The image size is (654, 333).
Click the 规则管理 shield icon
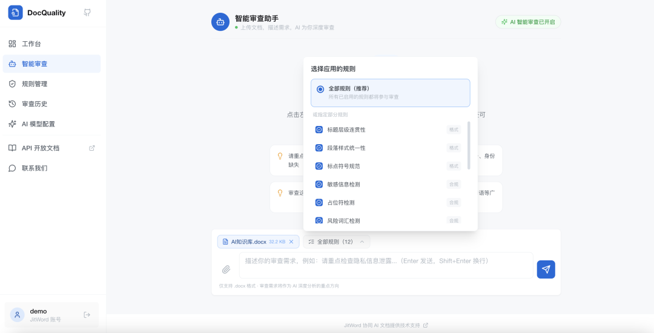[x=13, y=84]
